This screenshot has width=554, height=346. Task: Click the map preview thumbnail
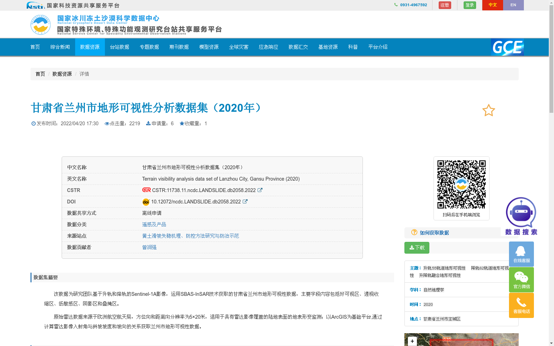(461, 340)
